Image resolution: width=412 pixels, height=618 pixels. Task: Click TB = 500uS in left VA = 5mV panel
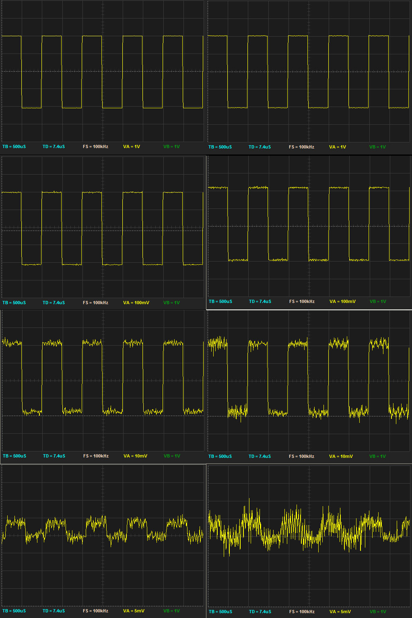tap(14, 611)
